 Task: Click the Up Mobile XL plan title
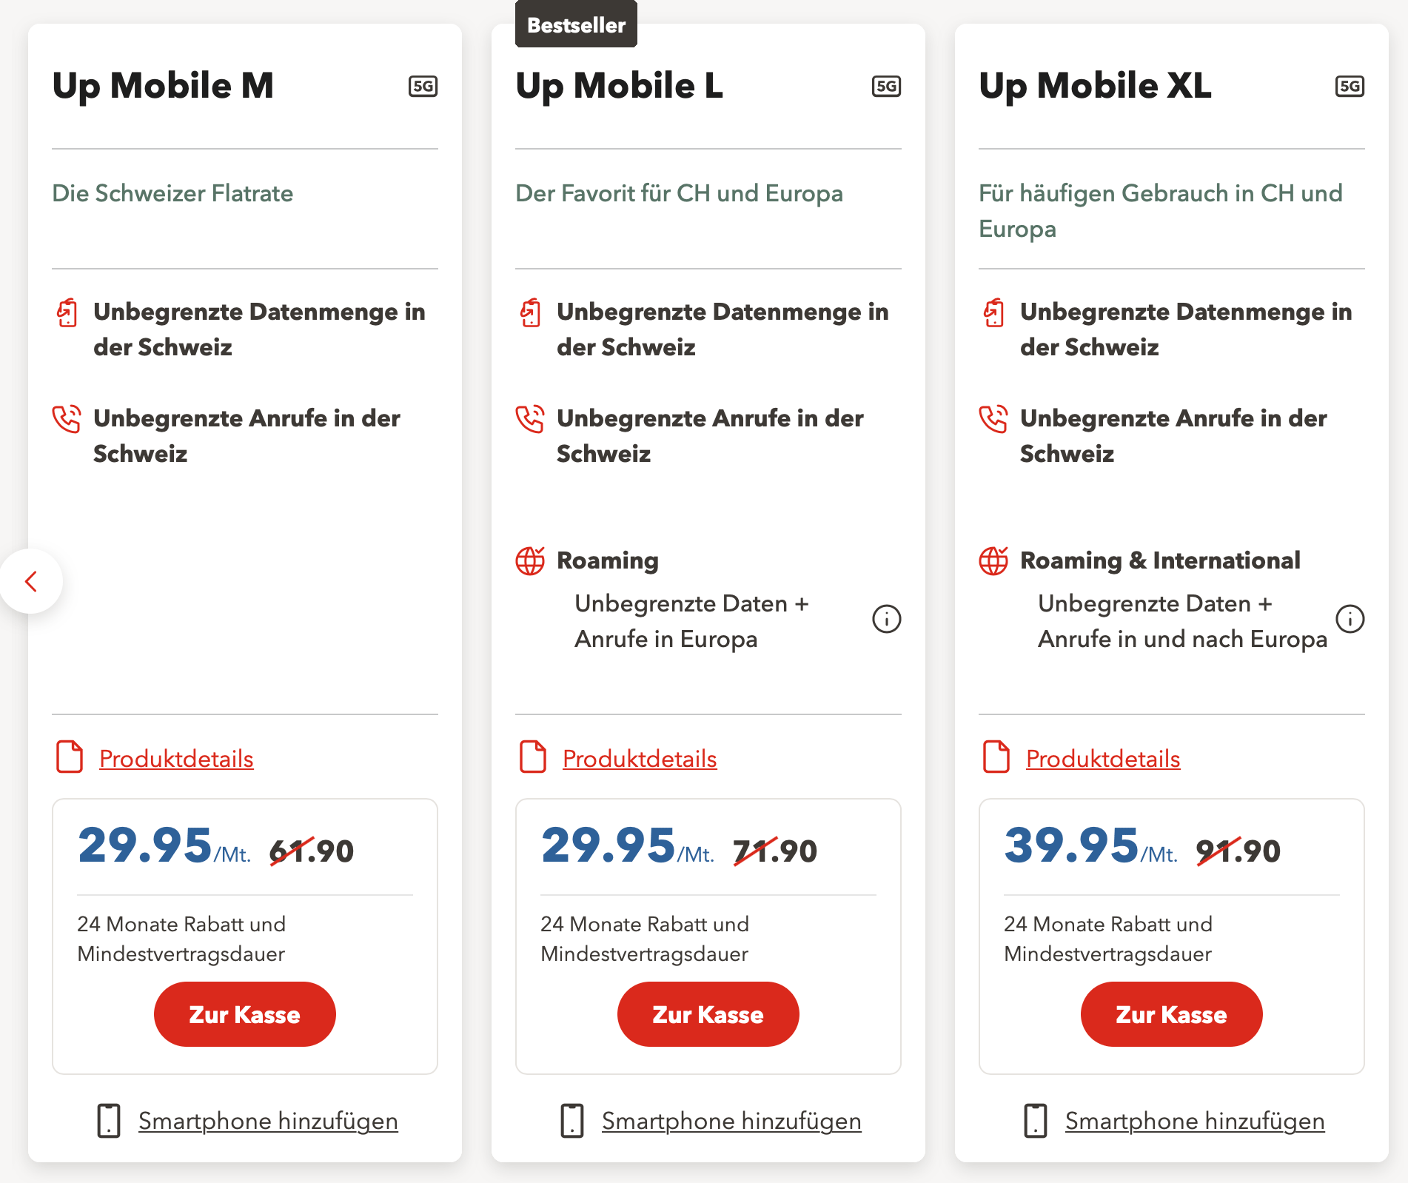[x=1095, y=86]
